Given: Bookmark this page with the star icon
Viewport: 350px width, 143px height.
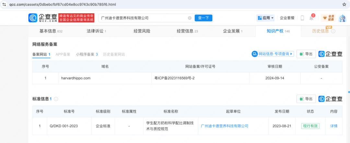Looking at the screenshot, I should point(344,5).
